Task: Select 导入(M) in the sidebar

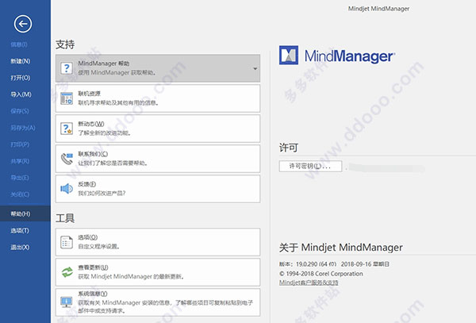Action: click(x=21, y=94)
